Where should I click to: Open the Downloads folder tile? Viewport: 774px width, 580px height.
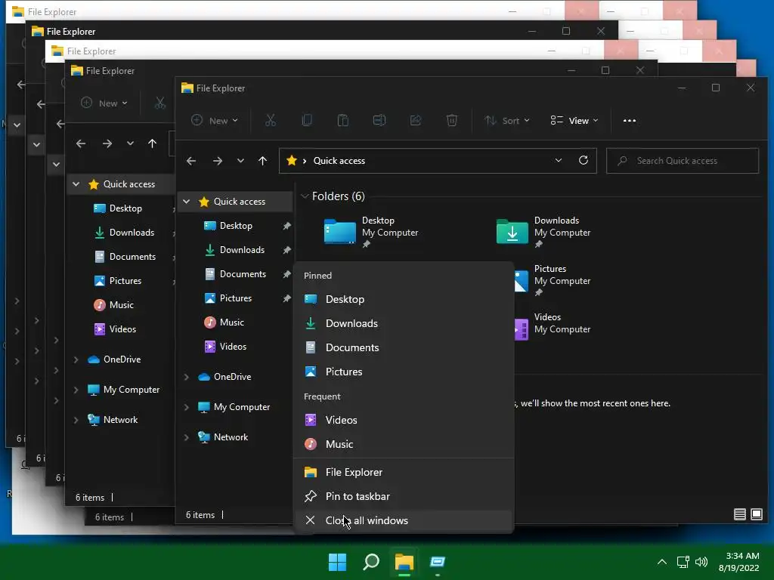click(x=543, y=231)
